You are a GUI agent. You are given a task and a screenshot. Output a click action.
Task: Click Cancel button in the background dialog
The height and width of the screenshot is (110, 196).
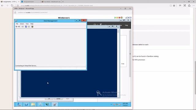pyautogui.click(x=58, y=99)
